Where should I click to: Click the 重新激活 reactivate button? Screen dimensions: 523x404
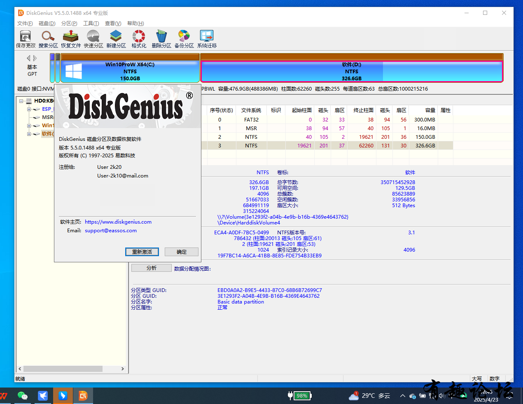[x=142, y=252]
